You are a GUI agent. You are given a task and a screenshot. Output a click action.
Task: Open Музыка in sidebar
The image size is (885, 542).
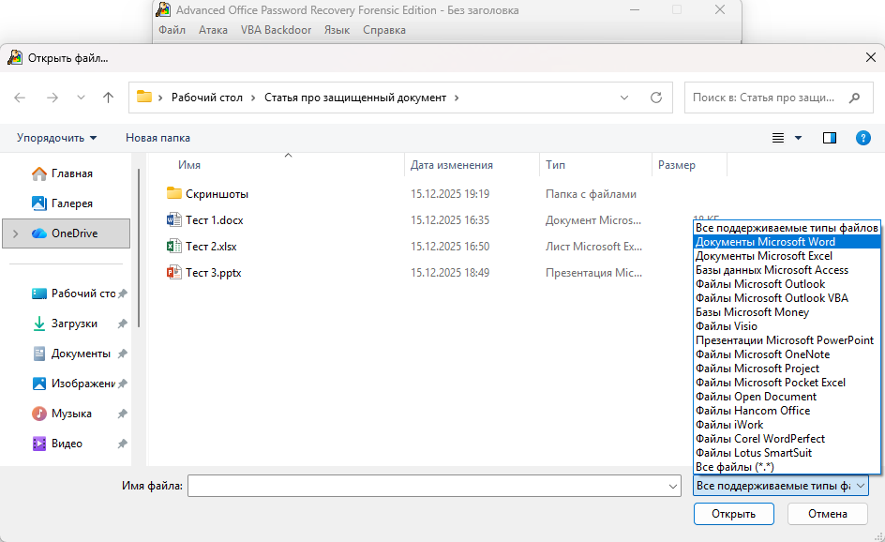coord(79,414)
